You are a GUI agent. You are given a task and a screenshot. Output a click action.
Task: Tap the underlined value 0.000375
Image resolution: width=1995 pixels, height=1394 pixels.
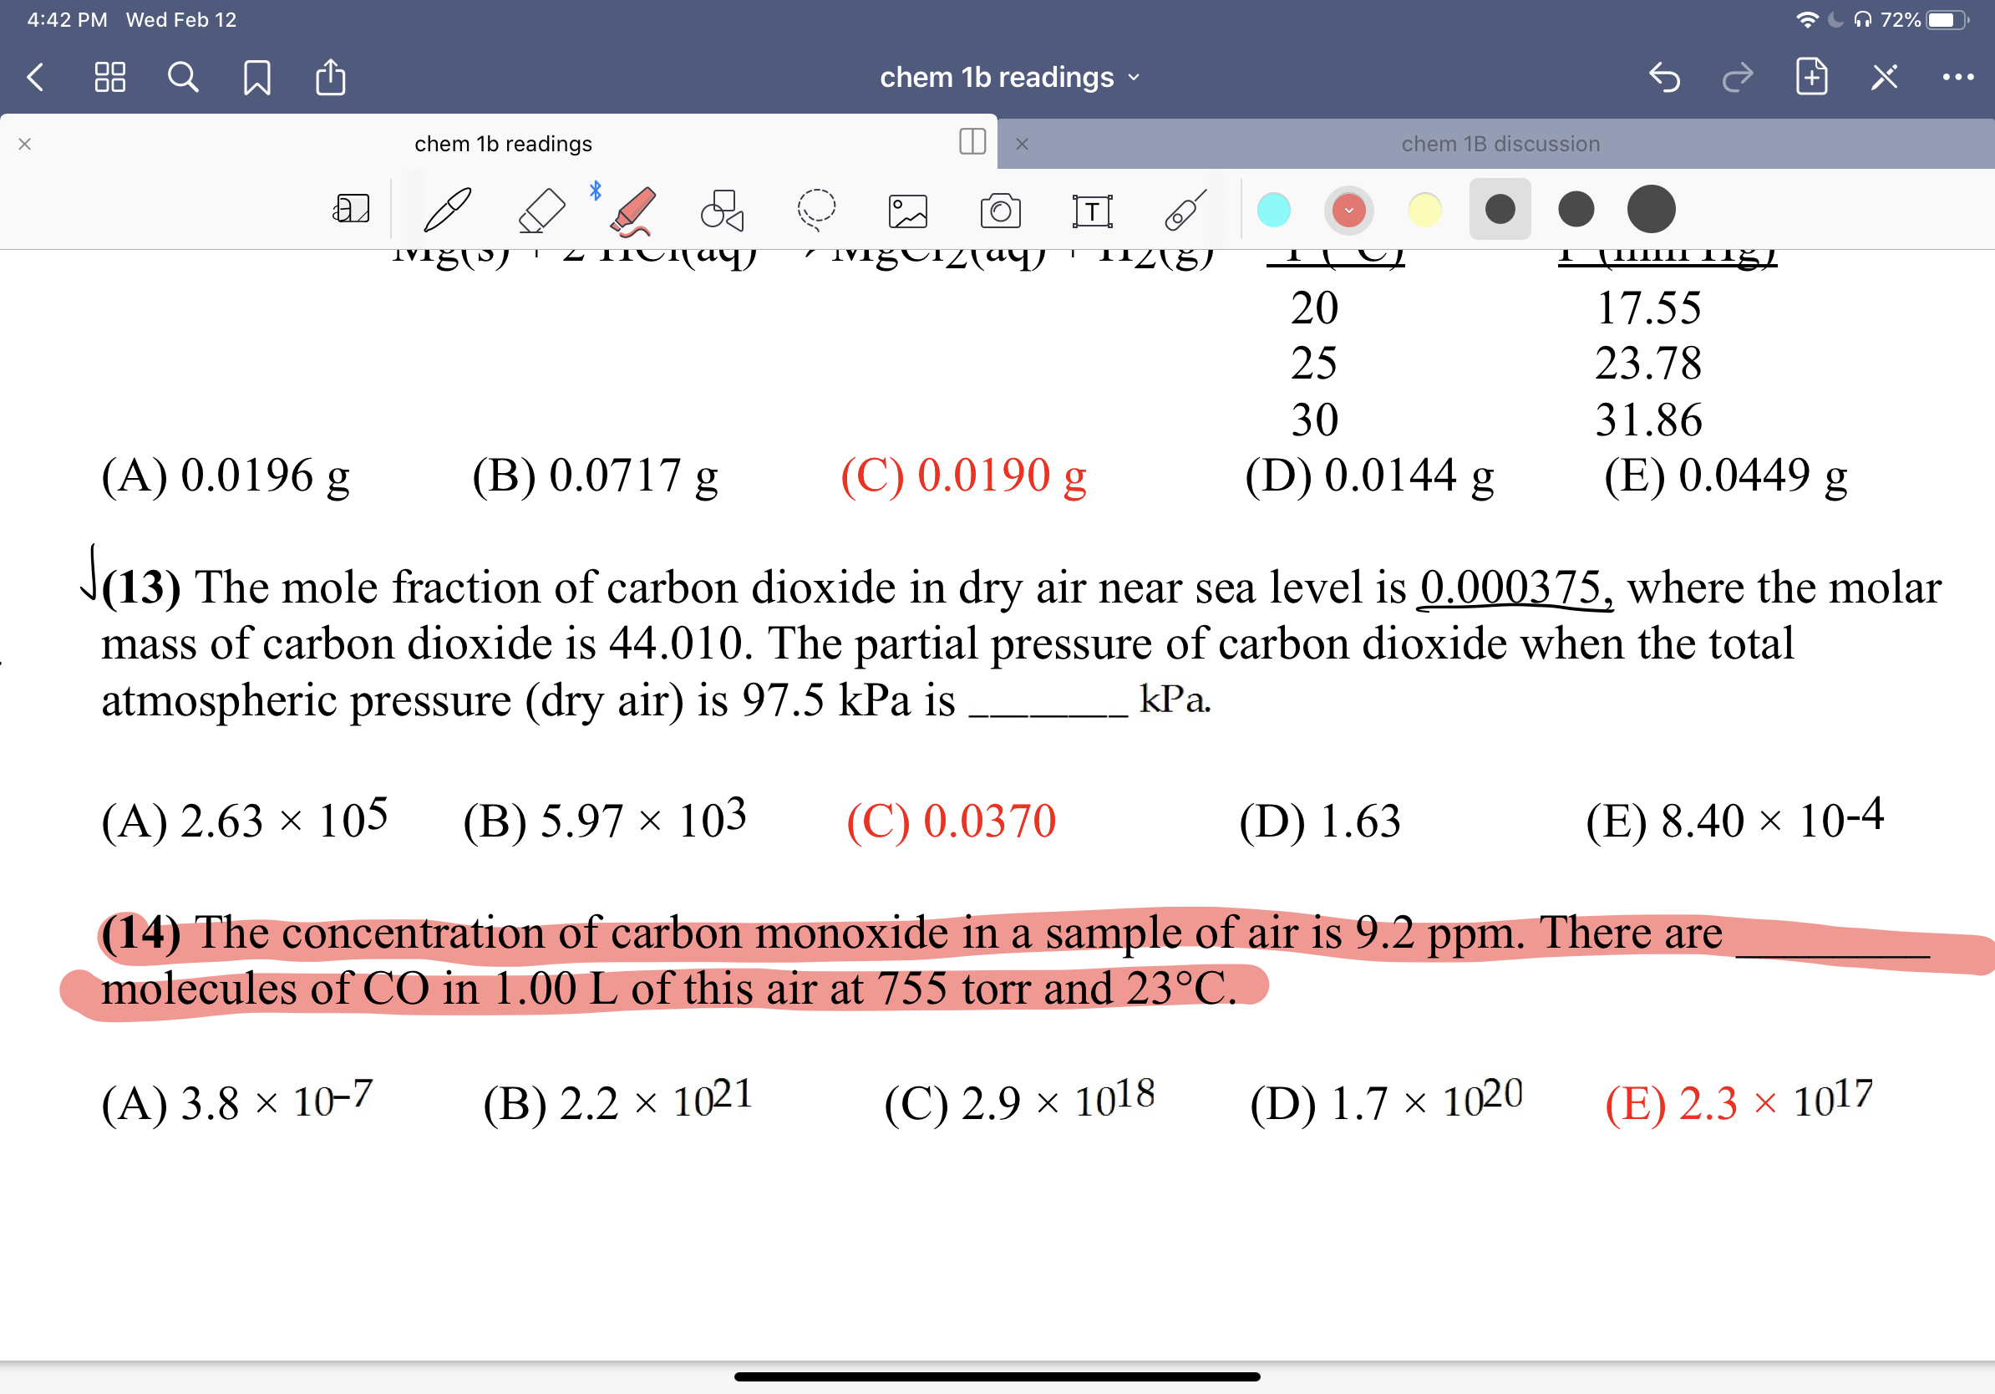(x=1515, y=588)
